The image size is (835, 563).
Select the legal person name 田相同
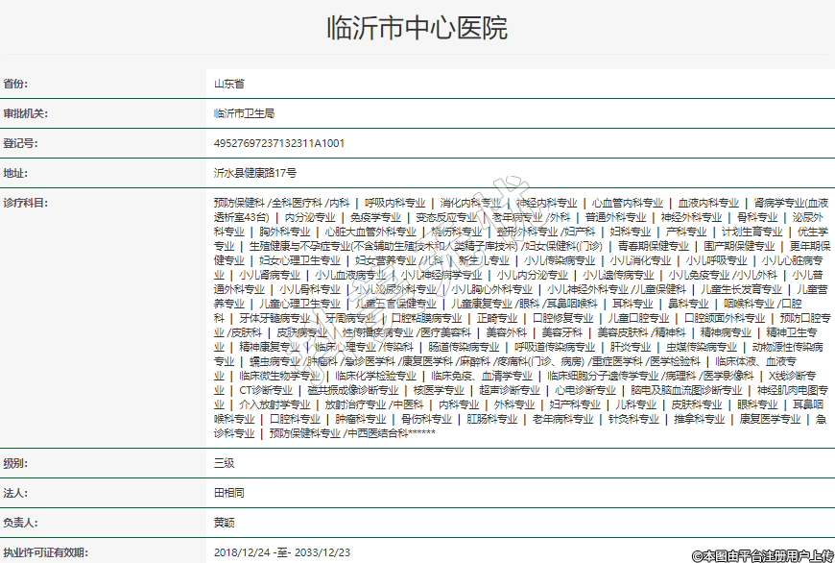point(228,493)
